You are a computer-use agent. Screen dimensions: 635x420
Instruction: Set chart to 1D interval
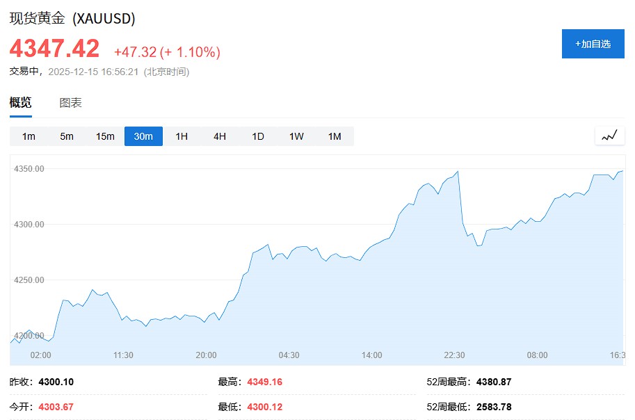point(258,136)
